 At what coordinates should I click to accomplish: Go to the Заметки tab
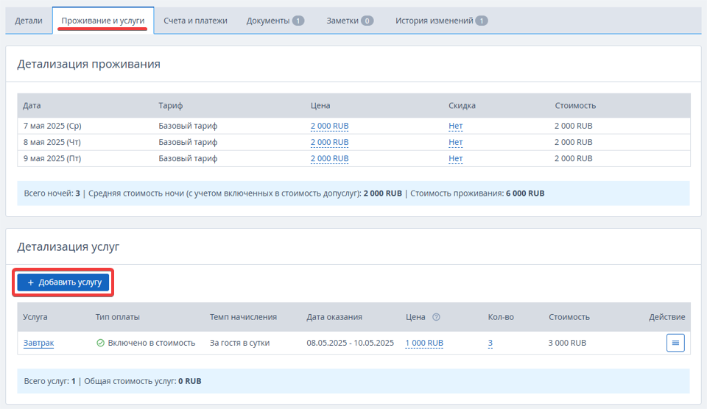pyautogui.click(x=350, y=21)
